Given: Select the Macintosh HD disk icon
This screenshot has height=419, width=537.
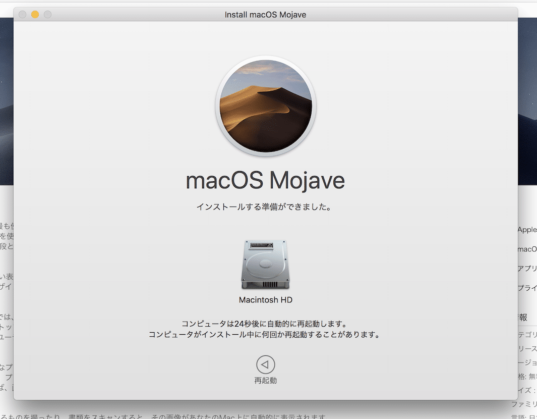Looking at the screenshot, I should click(265, 265).
